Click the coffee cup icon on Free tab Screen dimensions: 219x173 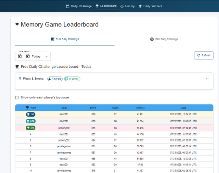[52, 39]
